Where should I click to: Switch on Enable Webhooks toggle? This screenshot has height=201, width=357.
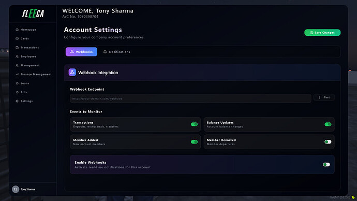[326, 165]
